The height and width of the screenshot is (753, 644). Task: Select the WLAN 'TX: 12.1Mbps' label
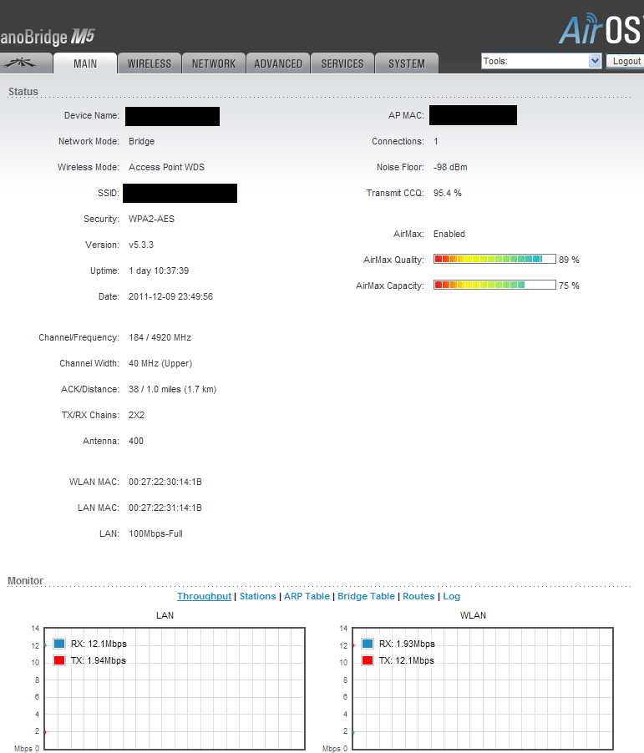click(407, 661)
